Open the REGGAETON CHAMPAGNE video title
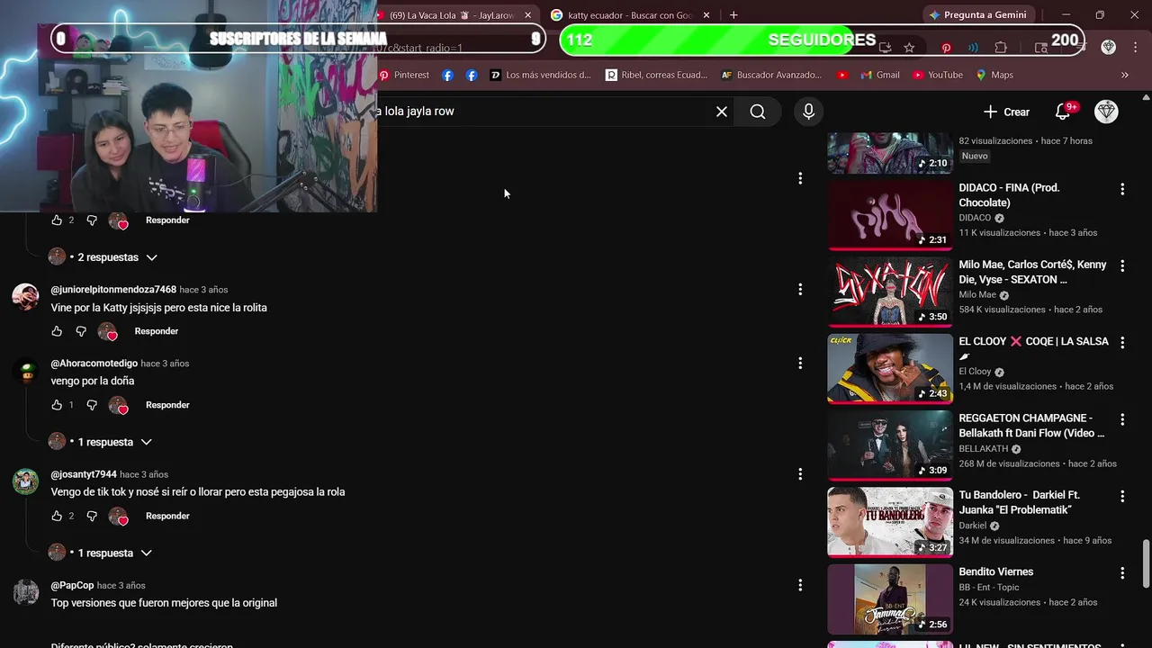 click(x=1031, y=426)
